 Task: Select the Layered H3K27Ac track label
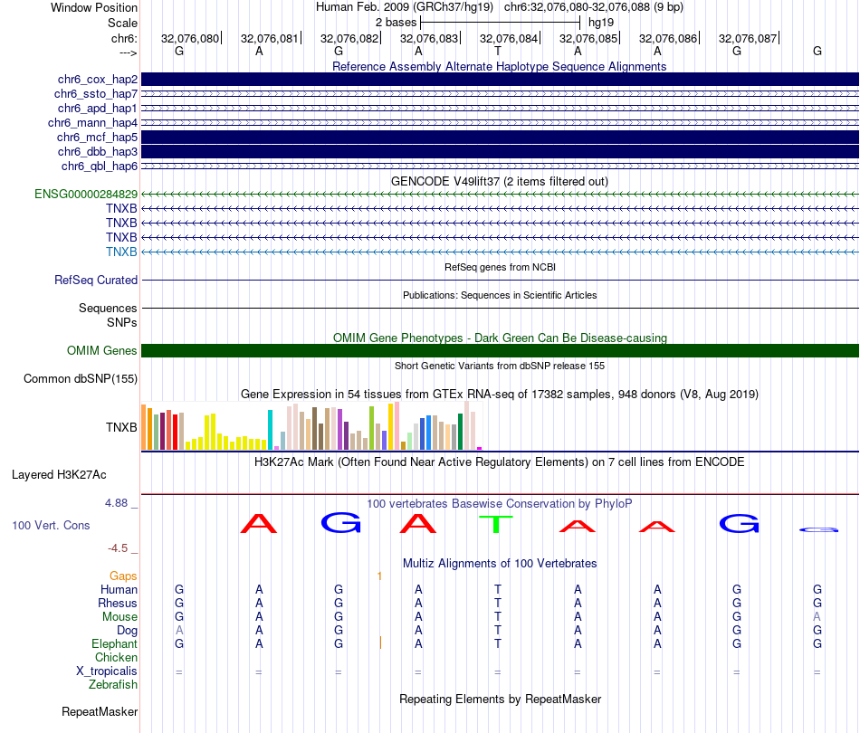coord(59,474)
